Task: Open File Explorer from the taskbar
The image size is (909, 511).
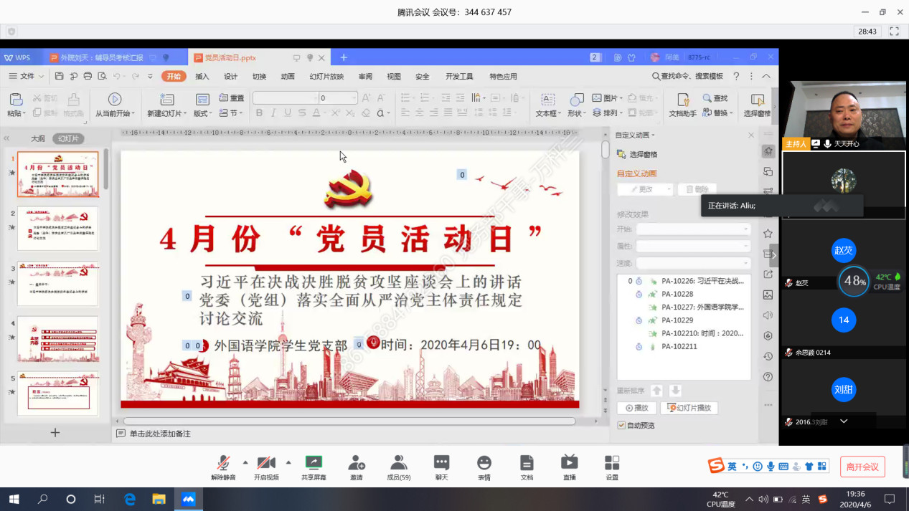Action: pos(159,499)
